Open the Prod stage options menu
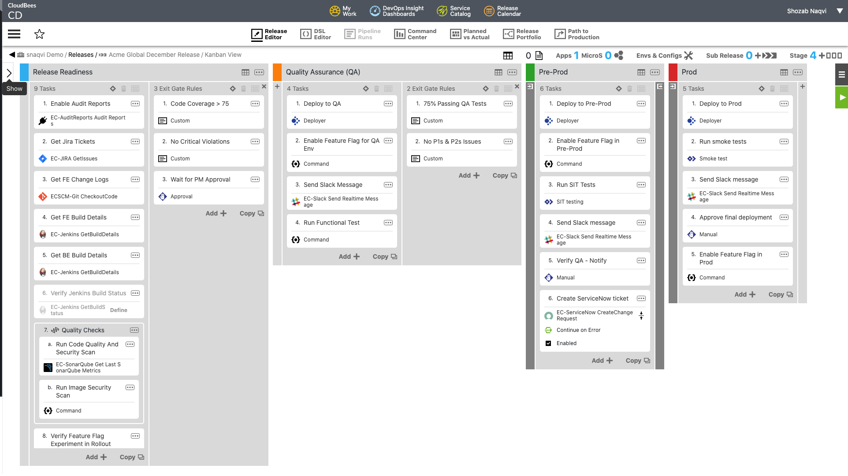The width and height of the screenshot is (848, 476). pos(798,72)
